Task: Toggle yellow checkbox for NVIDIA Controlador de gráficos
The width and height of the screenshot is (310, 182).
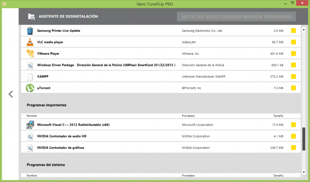Action: [293, 148]
